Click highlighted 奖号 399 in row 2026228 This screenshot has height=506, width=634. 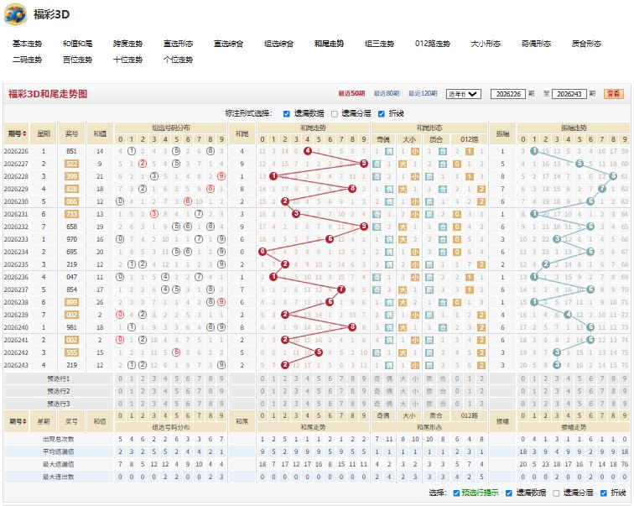71,176
